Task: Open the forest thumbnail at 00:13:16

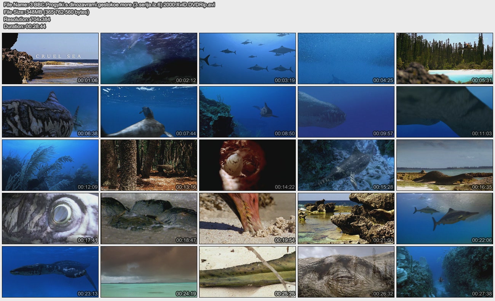Action: click(x=149, y=165)
